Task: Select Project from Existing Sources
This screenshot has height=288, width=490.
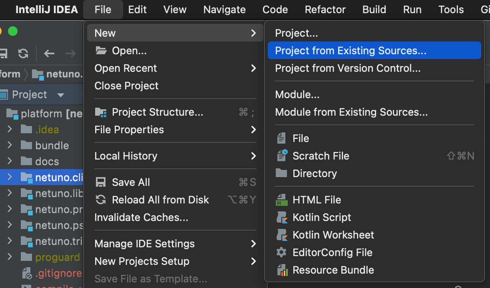Action: tap(351, 51)
